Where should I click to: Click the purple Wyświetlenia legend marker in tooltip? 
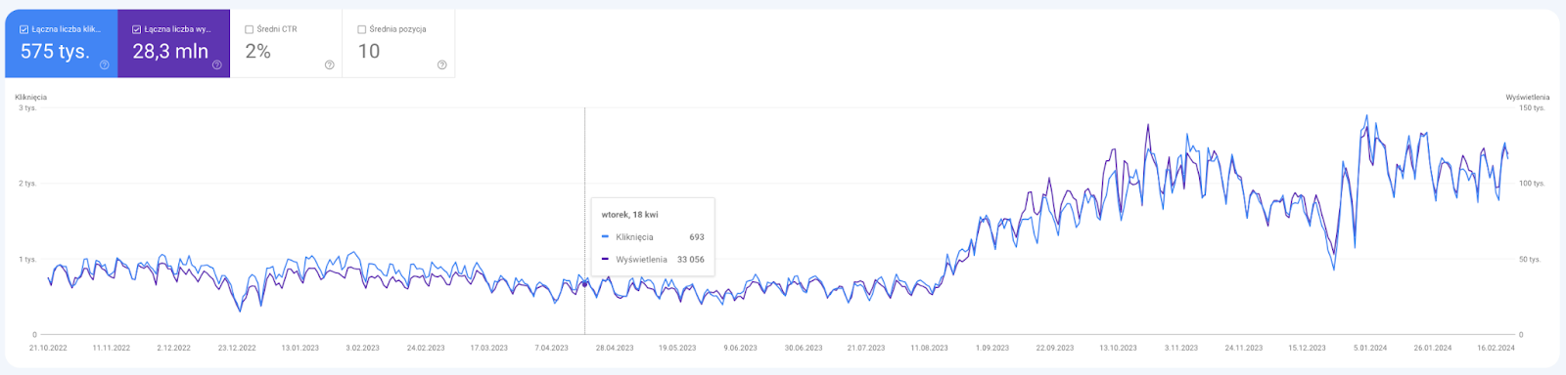coord(605,260)
